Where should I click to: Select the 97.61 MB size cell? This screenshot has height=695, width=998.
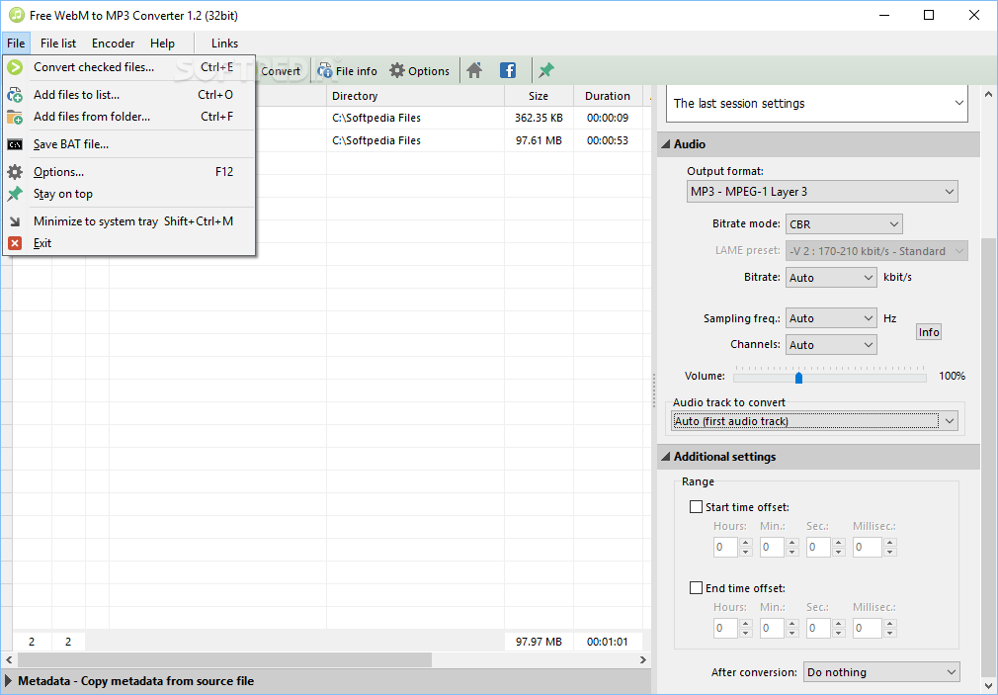pyautogui.click(x=539, y=140)
